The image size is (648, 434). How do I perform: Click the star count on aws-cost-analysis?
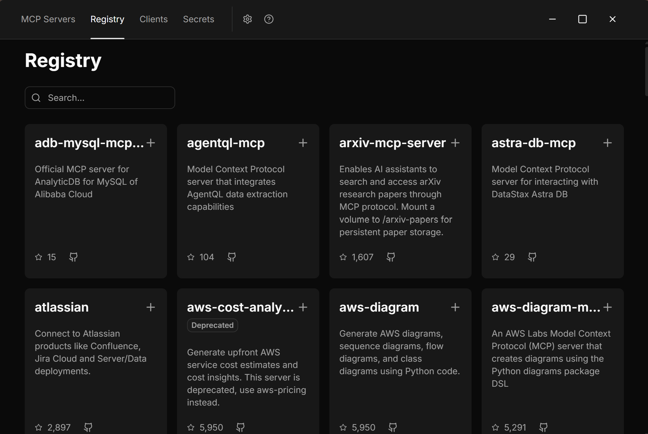coord(211,427)
